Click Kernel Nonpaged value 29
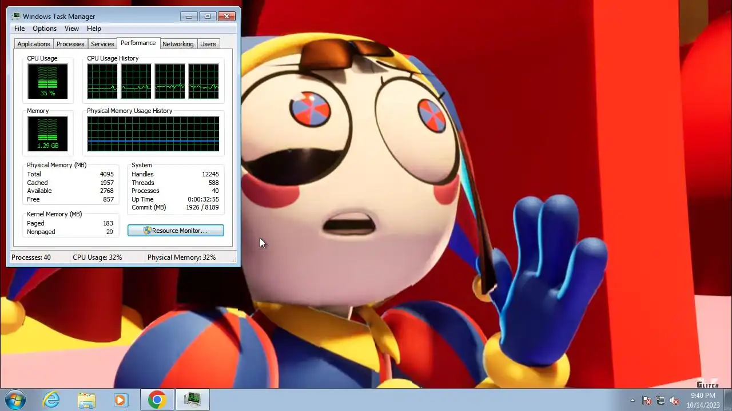This screenshot has height=411, width=732. tap(110, 232)
